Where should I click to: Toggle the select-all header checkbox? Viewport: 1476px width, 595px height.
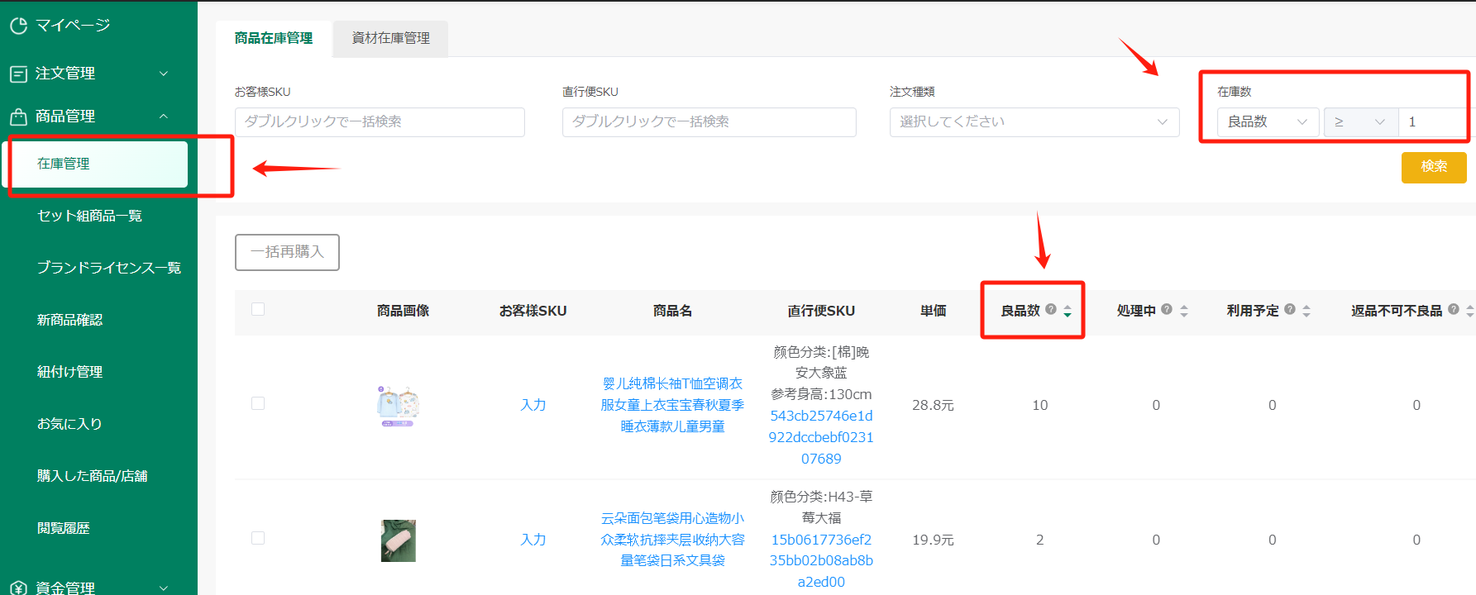pos(258,309)
